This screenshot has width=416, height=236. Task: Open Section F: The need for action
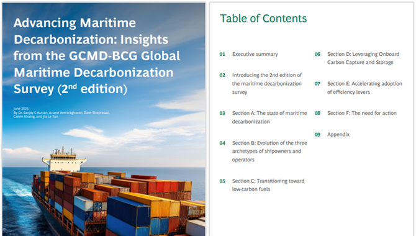tap(362, 113)
